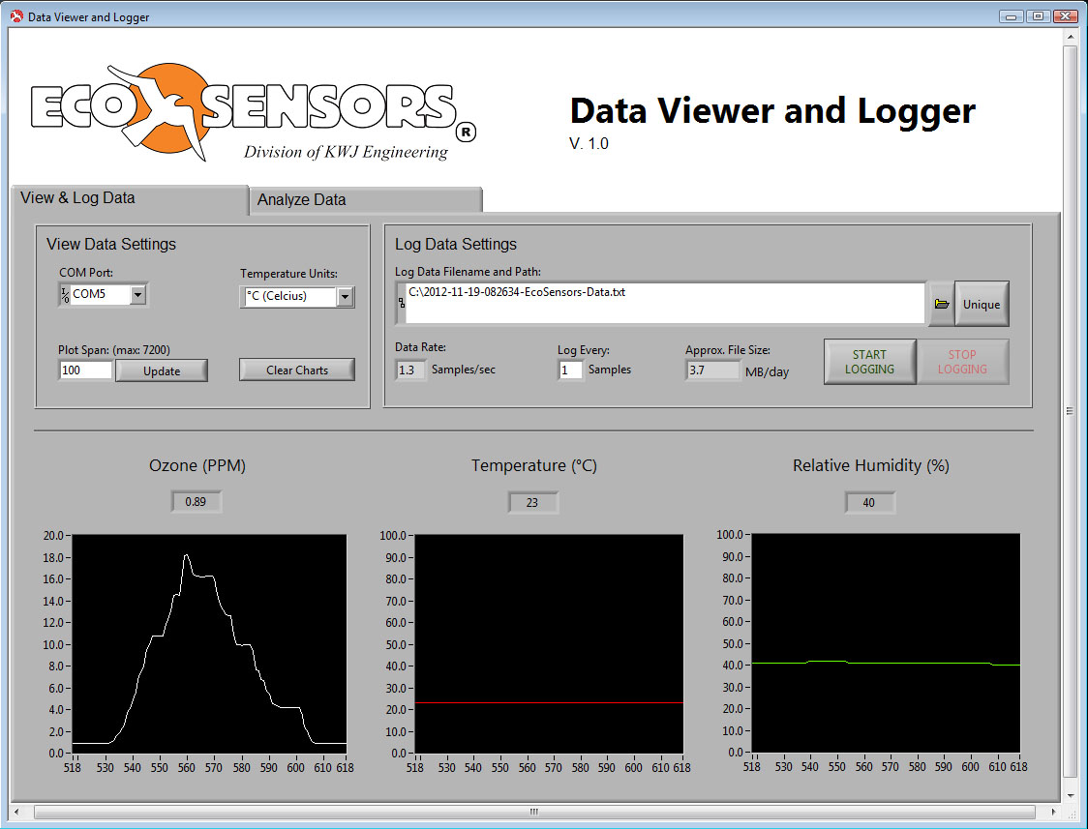Start logging with the START LOGGING button
Viewport: 1088px width, 829px height.
869,362
